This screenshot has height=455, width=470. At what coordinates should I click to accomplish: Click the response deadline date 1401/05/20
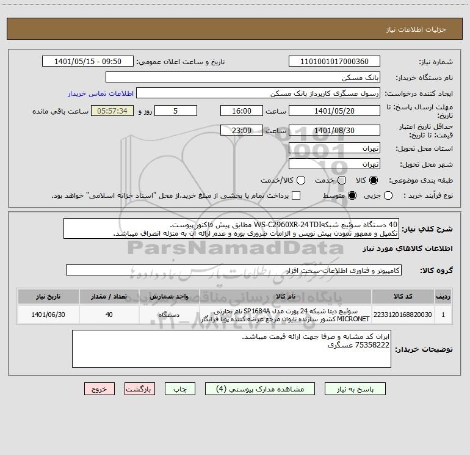(x=334, y=111)
